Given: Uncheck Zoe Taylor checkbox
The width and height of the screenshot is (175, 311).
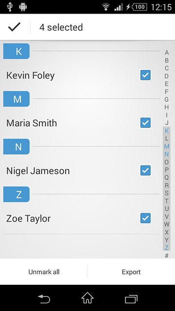Looking at the screenshot, I should coord(145,218).
